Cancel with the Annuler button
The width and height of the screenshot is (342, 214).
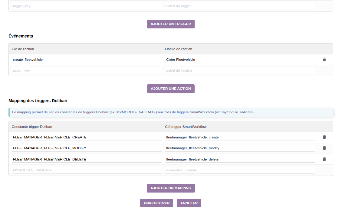click(x=189, y=203)
